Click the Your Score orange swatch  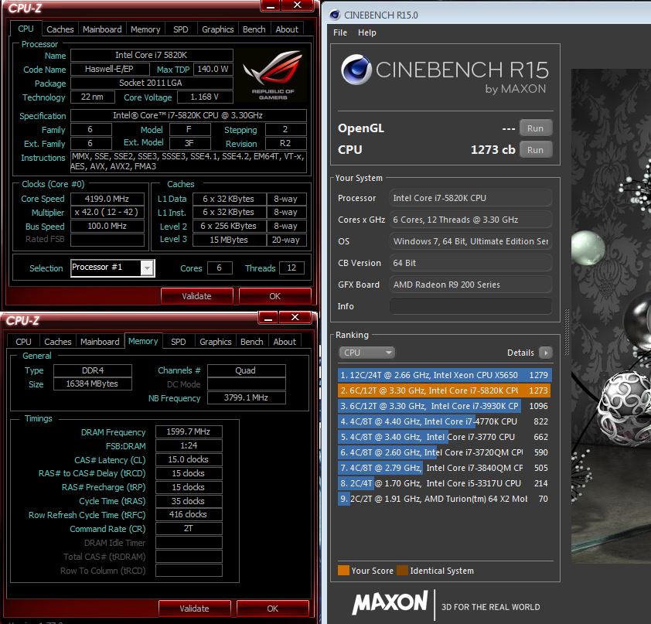pyautogui.click(x=343, y=571)
